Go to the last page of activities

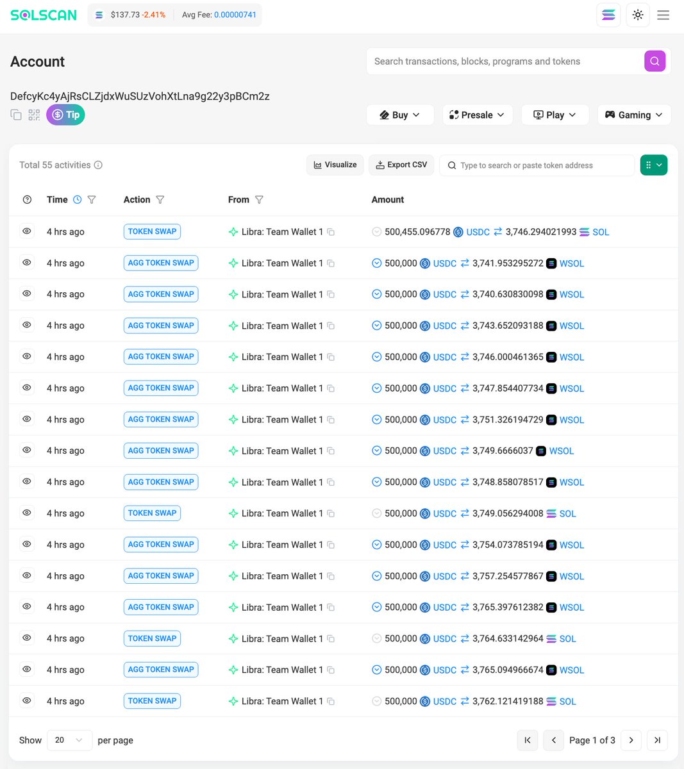coord(657,740)
